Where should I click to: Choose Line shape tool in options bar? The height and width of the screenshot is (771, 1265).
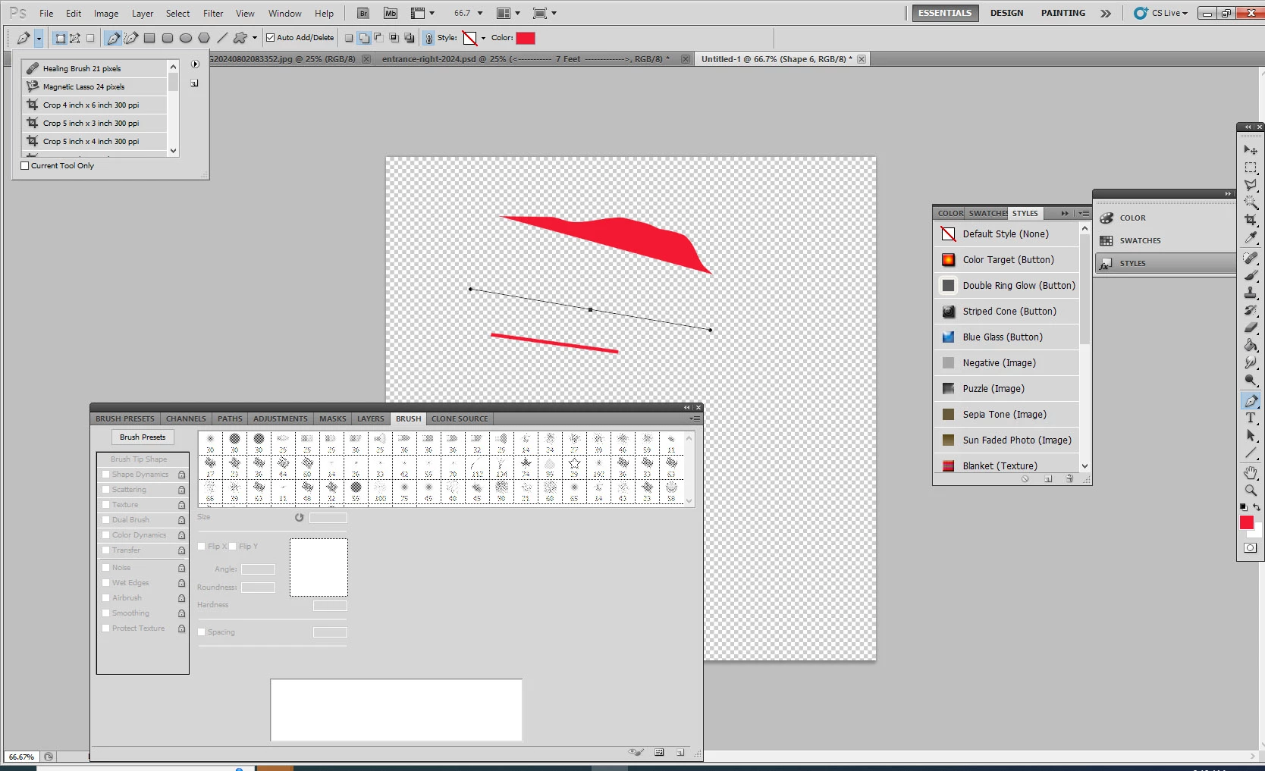coord(222,38)
